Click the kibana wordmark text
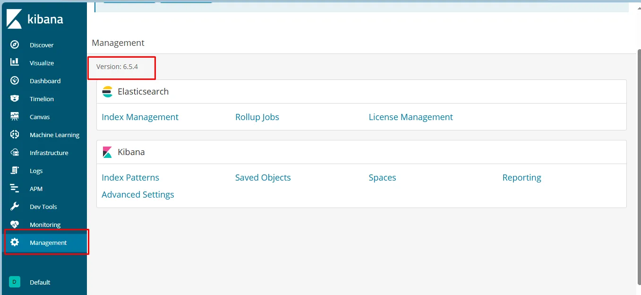 click(x=45, y=19)
